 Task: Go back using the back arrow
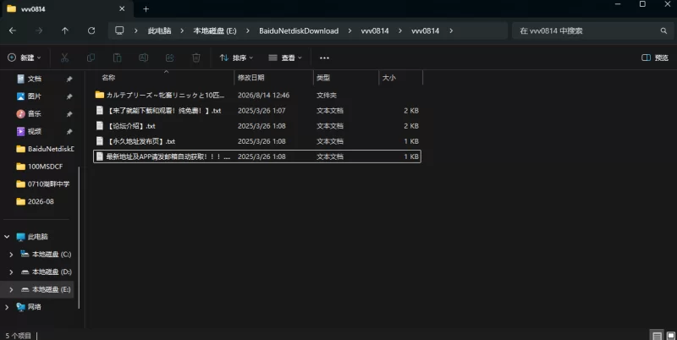13,30
